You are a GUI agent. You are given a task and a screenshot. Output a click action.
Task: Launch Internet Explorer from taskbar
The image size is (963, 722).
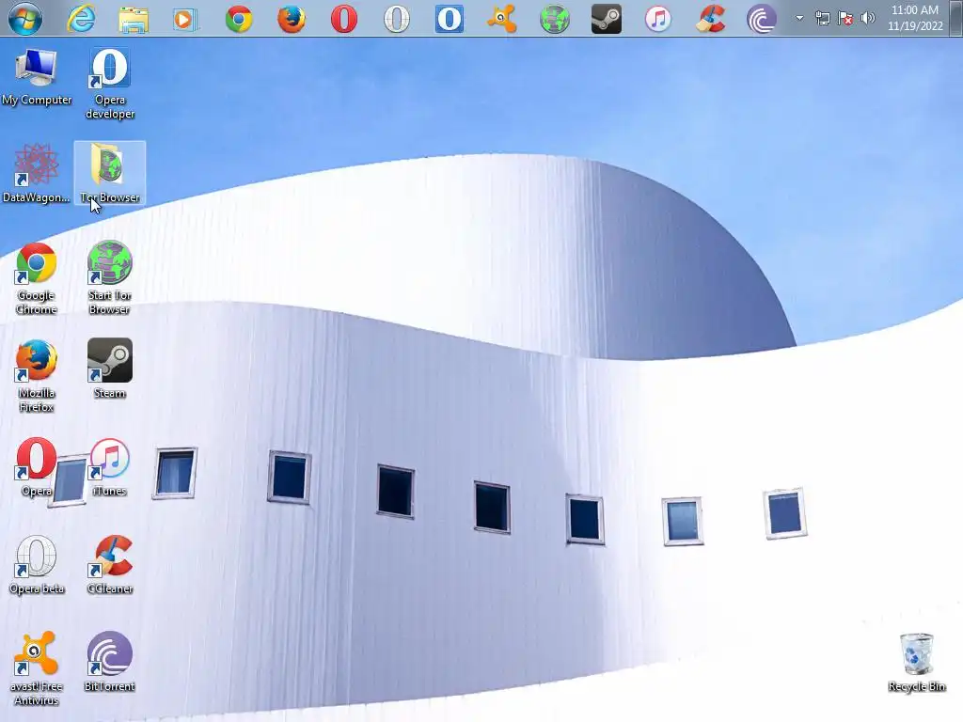[x=81, y=19]
